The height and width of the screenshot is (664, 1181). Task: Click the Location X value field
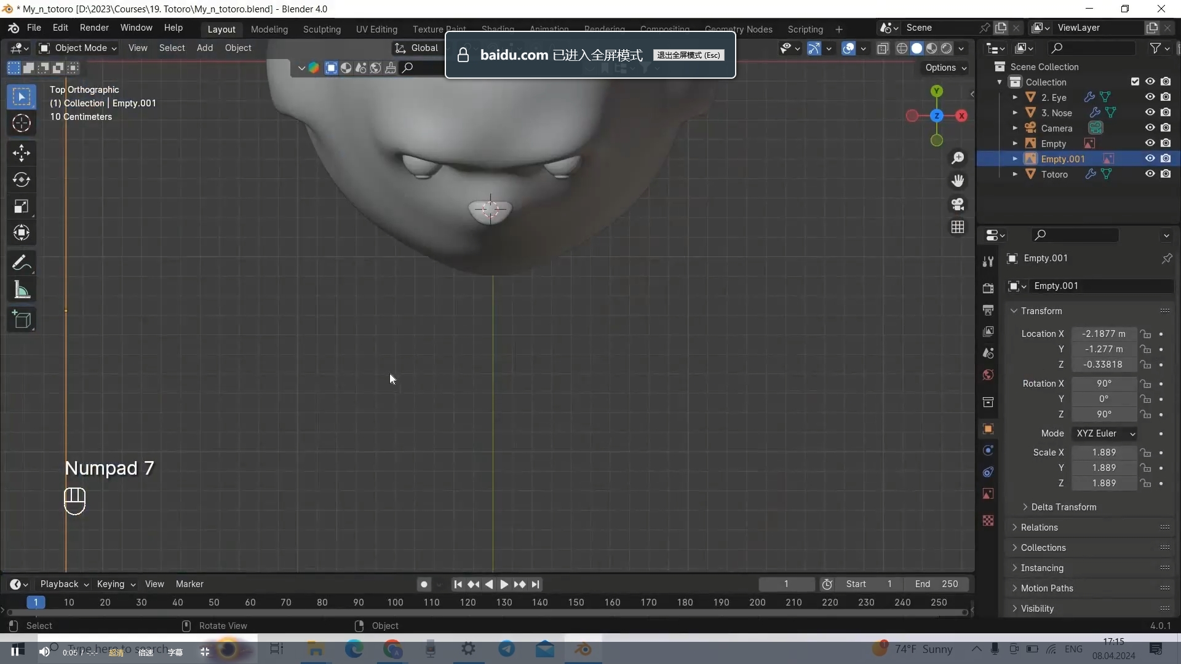click(1105, 334)
